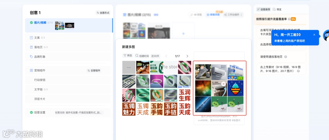Click help icon beside 请使用通投落地页
Viewport: 329px width, 140px height.
[x=285, y=57]
